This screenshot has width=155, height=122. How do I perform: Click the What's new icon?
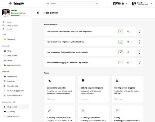pos(5,77)
